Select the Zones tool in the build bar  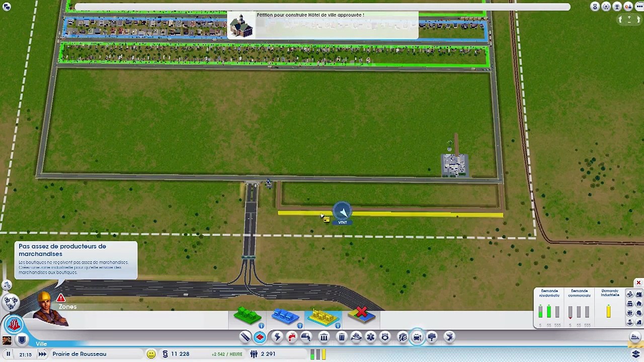260,337
